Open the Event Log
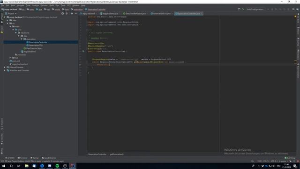 point(290,158)
